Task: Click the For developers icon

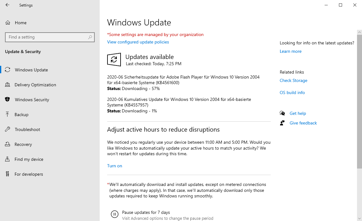Action: click(7, 174)
